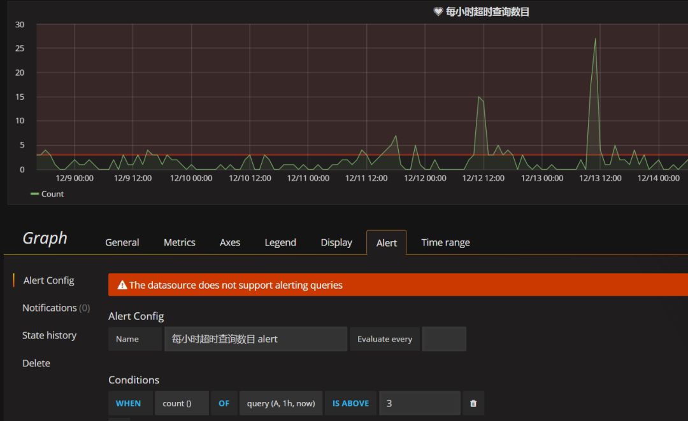Click the 30 y-axis label
688x421 pixels.
click(x=20, y=25)
